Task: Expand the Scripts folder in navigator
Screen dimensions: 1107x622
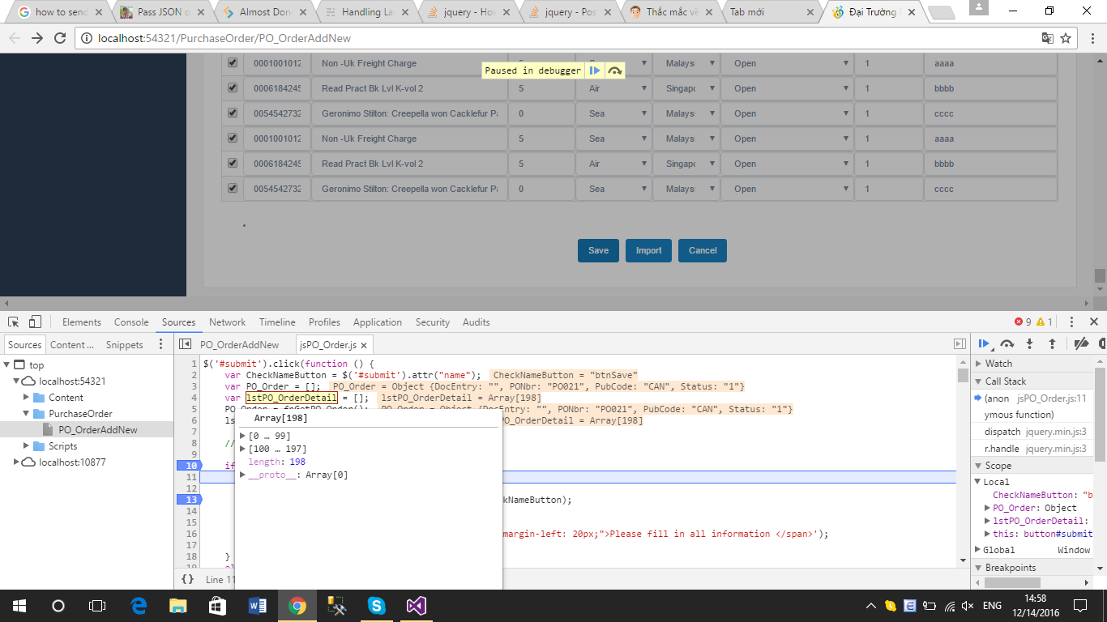Action: 27,446
